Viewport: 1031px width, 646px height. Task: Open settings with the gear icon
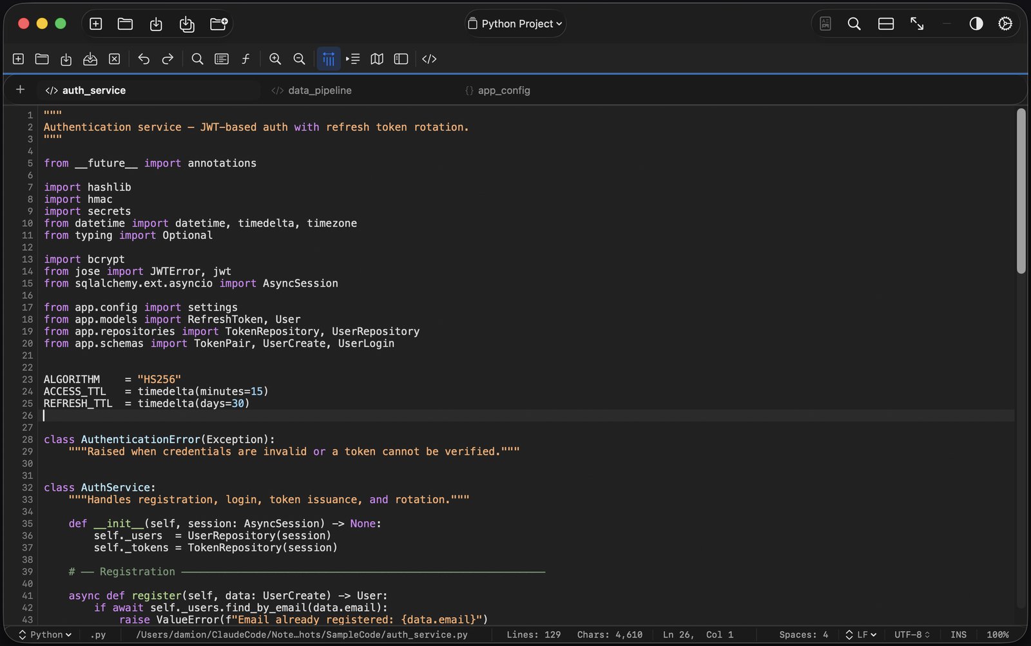click(x=1005, y=24)
